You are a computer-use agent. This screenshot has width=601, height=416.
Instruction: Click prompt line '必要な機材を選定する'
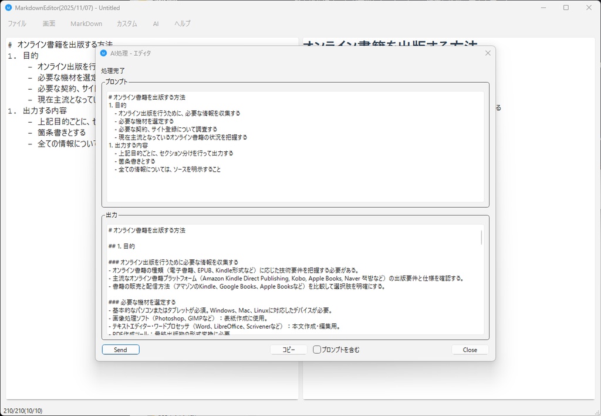click(144, 121)
